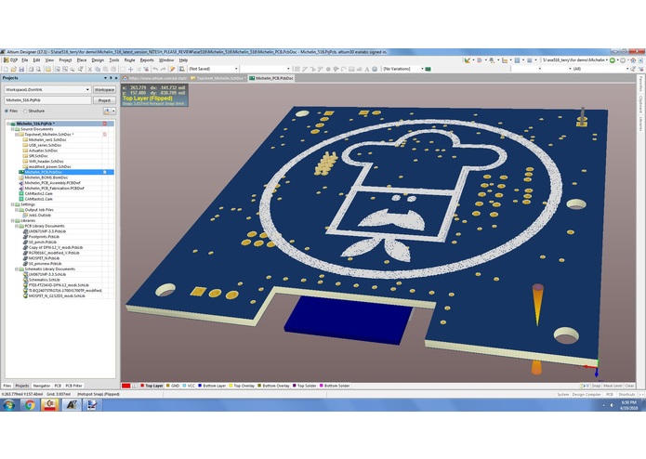
Task: Click the Undo arrow icon
Action: click(x=155, y=69)
